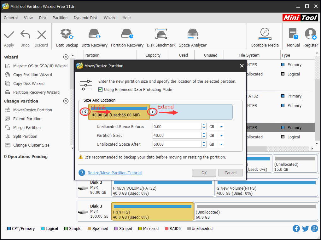Open the Resize/Move Partition Tutorial link

pos(114,173)
